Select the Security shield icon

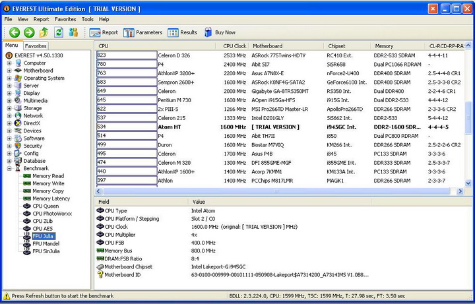18,146
